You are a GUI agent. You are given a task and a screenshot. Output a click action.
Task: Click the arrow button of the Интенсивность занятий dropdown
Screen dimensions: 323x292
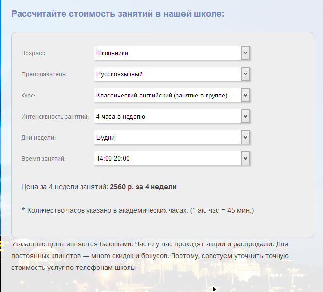245,116
